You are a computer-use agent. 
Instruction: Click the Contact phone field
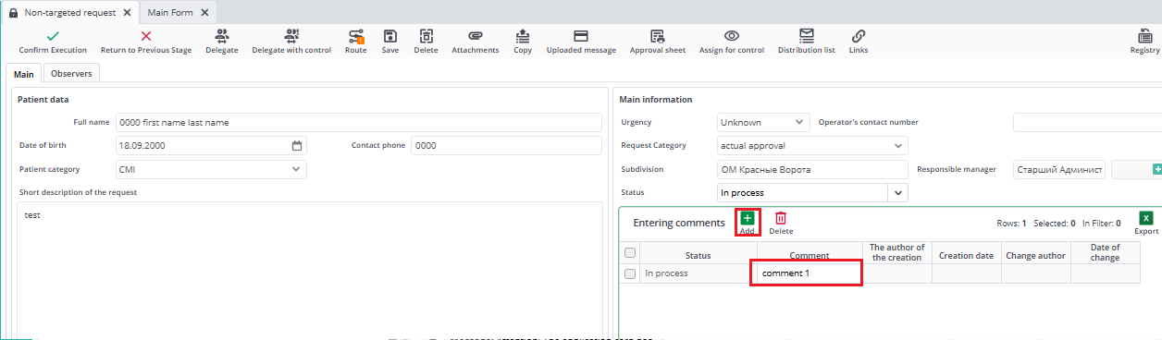[506, 146]
